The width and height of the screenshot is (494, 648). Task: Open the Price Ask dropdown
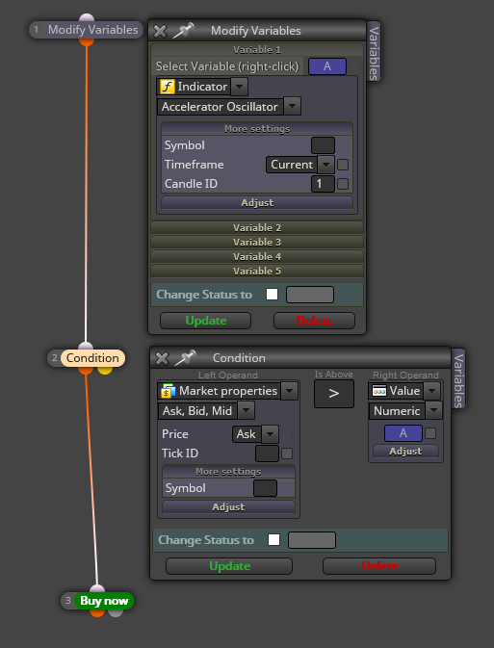pyautogui.click(x=271, y=434)
